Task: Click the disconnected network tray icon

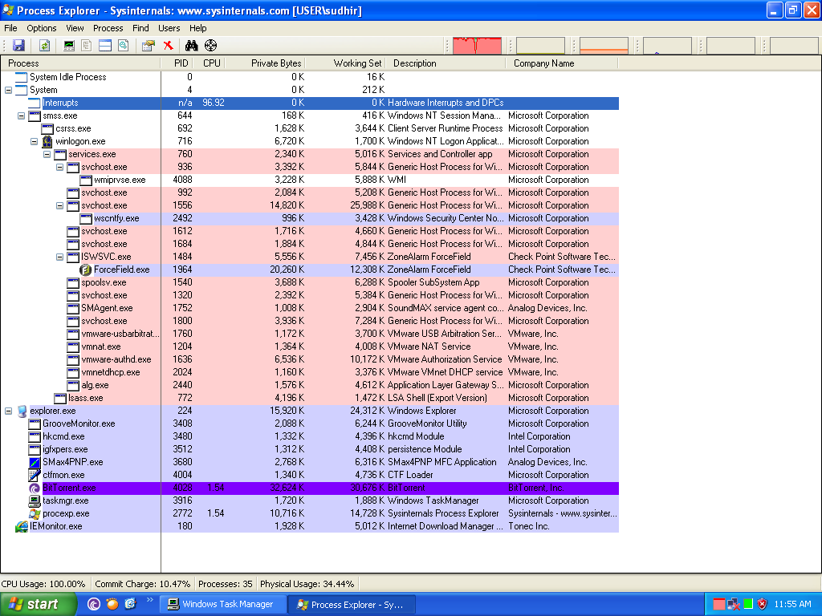Action: pos(734,605)
